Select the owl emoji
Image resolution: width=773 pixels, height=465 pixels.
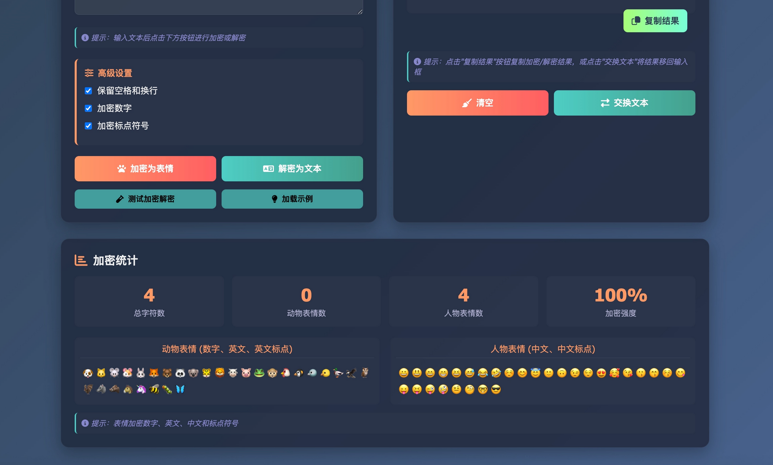365,373
